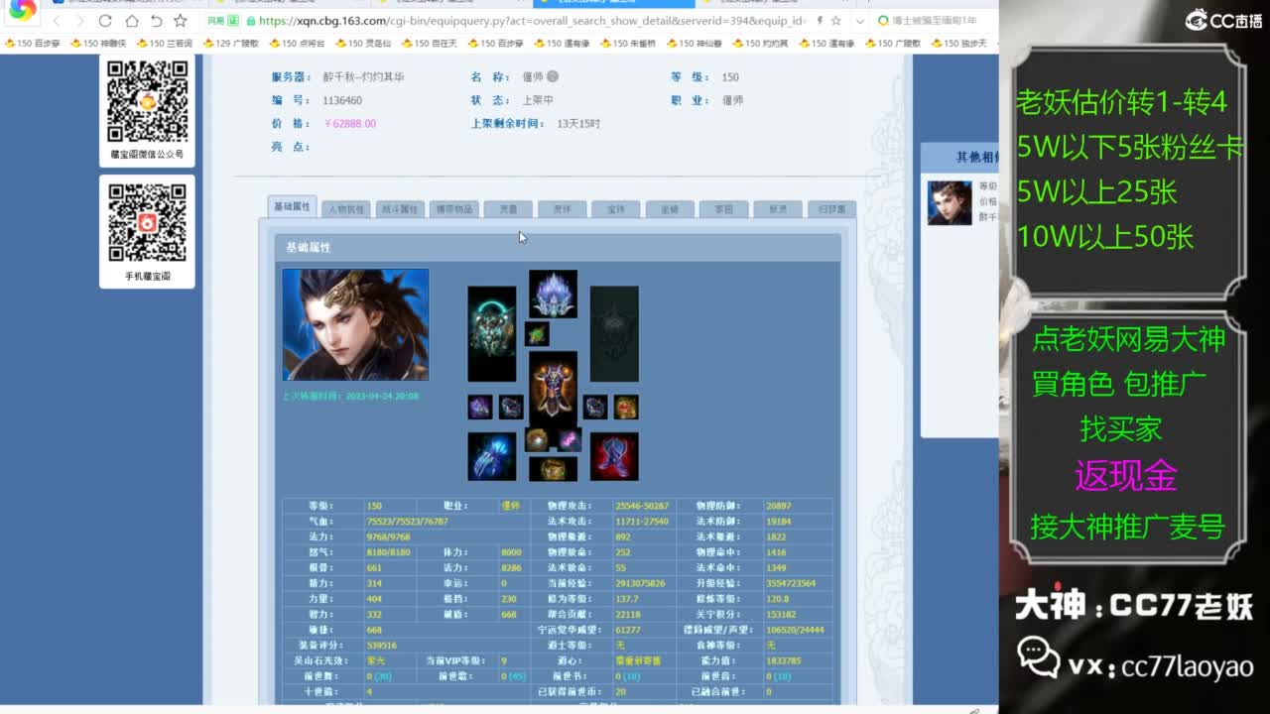This screenshot has height=714, width=1270.
Task: Reload the current page
Action: coord(105,21)
